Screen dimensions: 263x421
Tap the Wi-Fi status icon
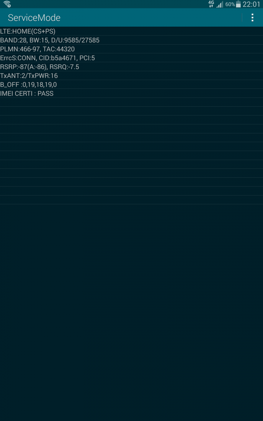7,4
